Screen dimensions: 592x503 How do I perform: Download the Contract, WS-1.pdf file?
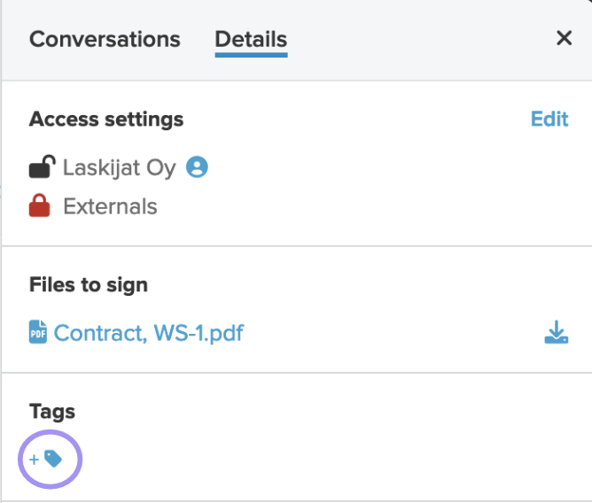[x=557, y=332]
